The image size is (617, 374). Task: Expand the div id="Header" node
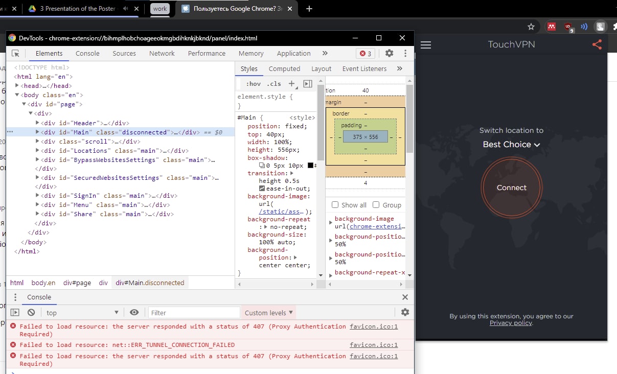point(37,123)
